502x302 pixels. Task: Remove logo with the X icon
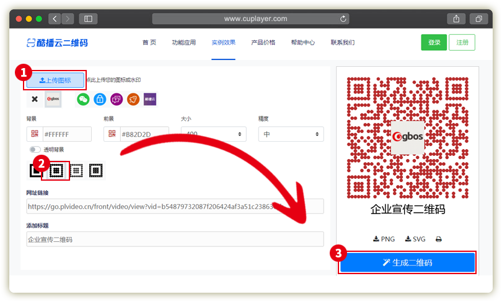point(35,99)
